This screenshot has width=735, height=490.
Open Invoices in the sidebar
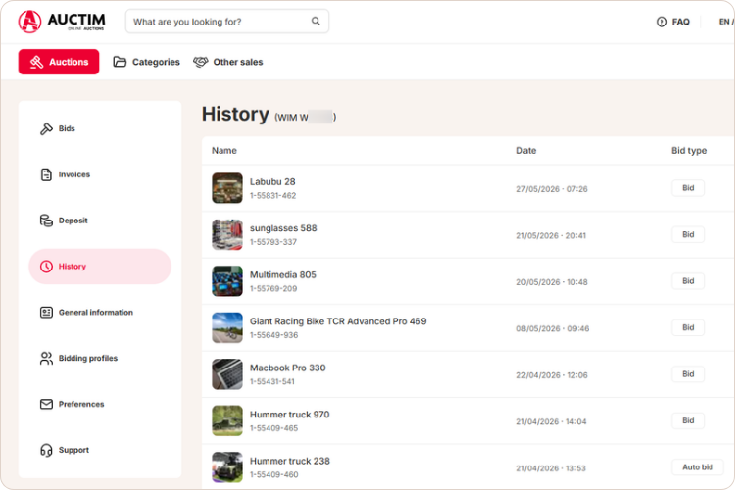(100, 174)
